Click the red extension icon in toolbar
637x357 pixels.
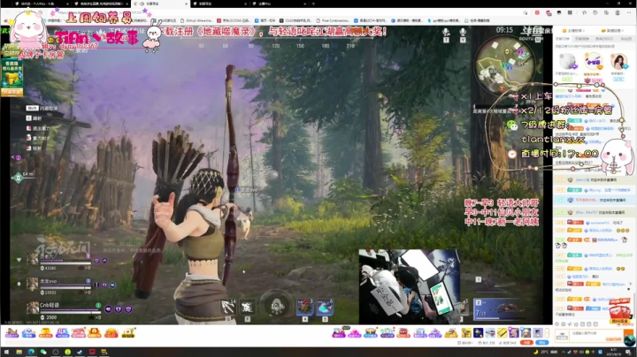coord(537,12)
